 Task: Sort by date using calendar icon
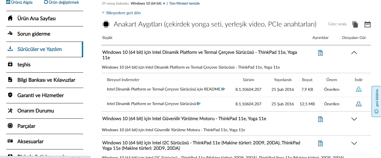[368, 24]
